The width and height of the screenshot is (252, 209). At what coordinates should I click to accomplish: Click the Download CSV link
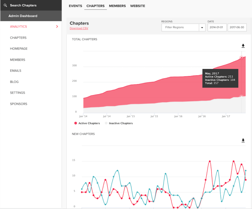pyautogui.click(x=79, y=28)
